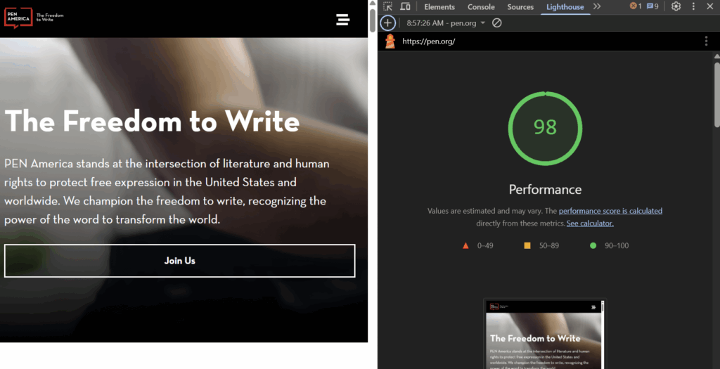Toggle the device toolbar icon

pos(405,6)
